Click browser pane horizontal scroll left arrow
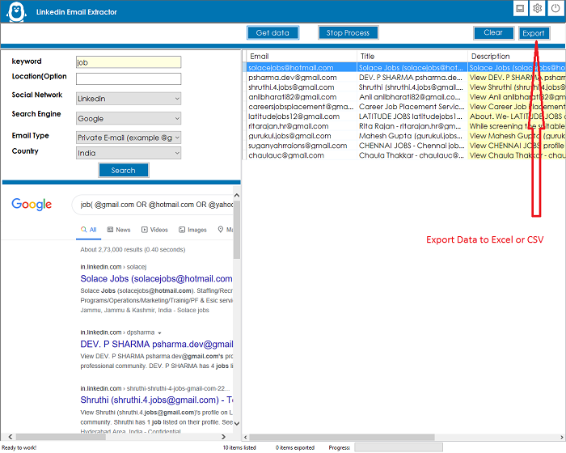The width and height of the screenshot is (566, 453). coord(10,437)
